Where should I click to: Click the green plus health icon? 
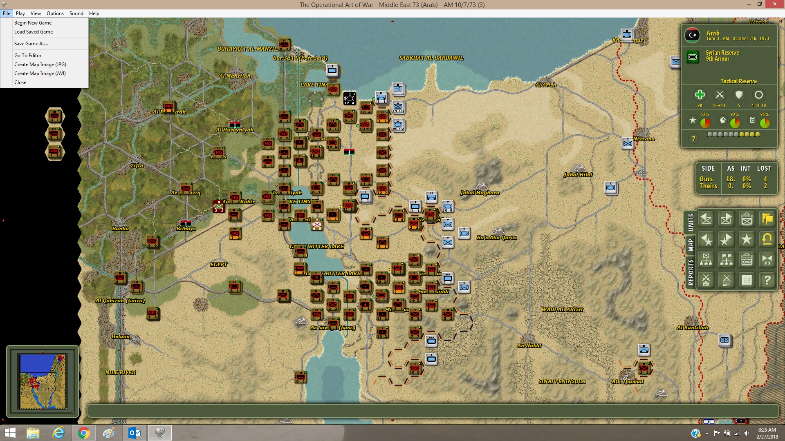[x=700, y=95]
